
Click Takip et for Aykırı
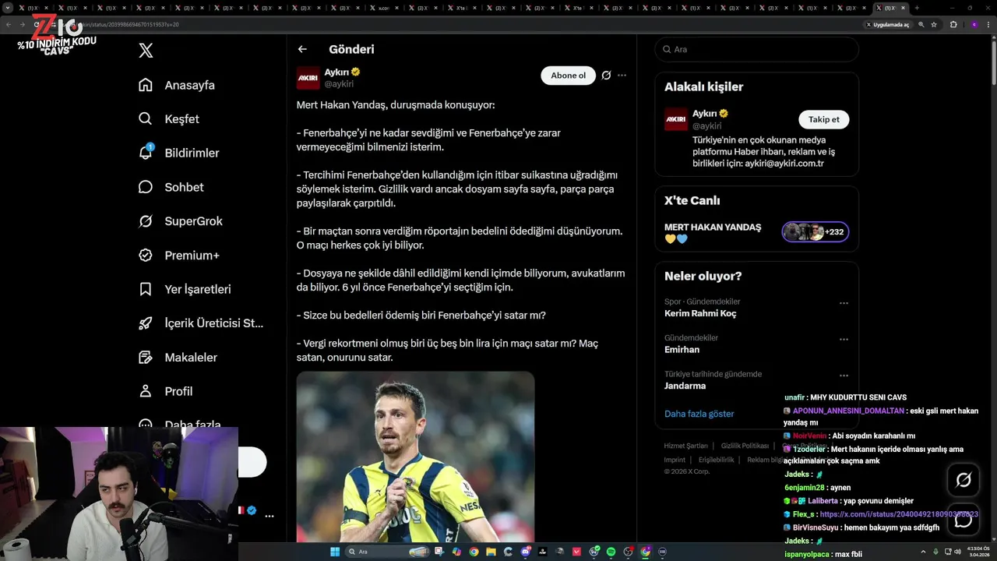823,119
